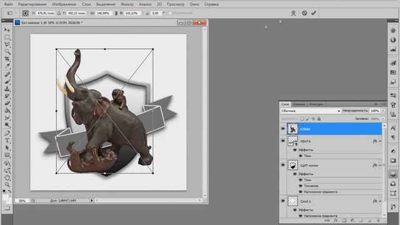Switch to the Контуры tab

[x=316, y=104]
